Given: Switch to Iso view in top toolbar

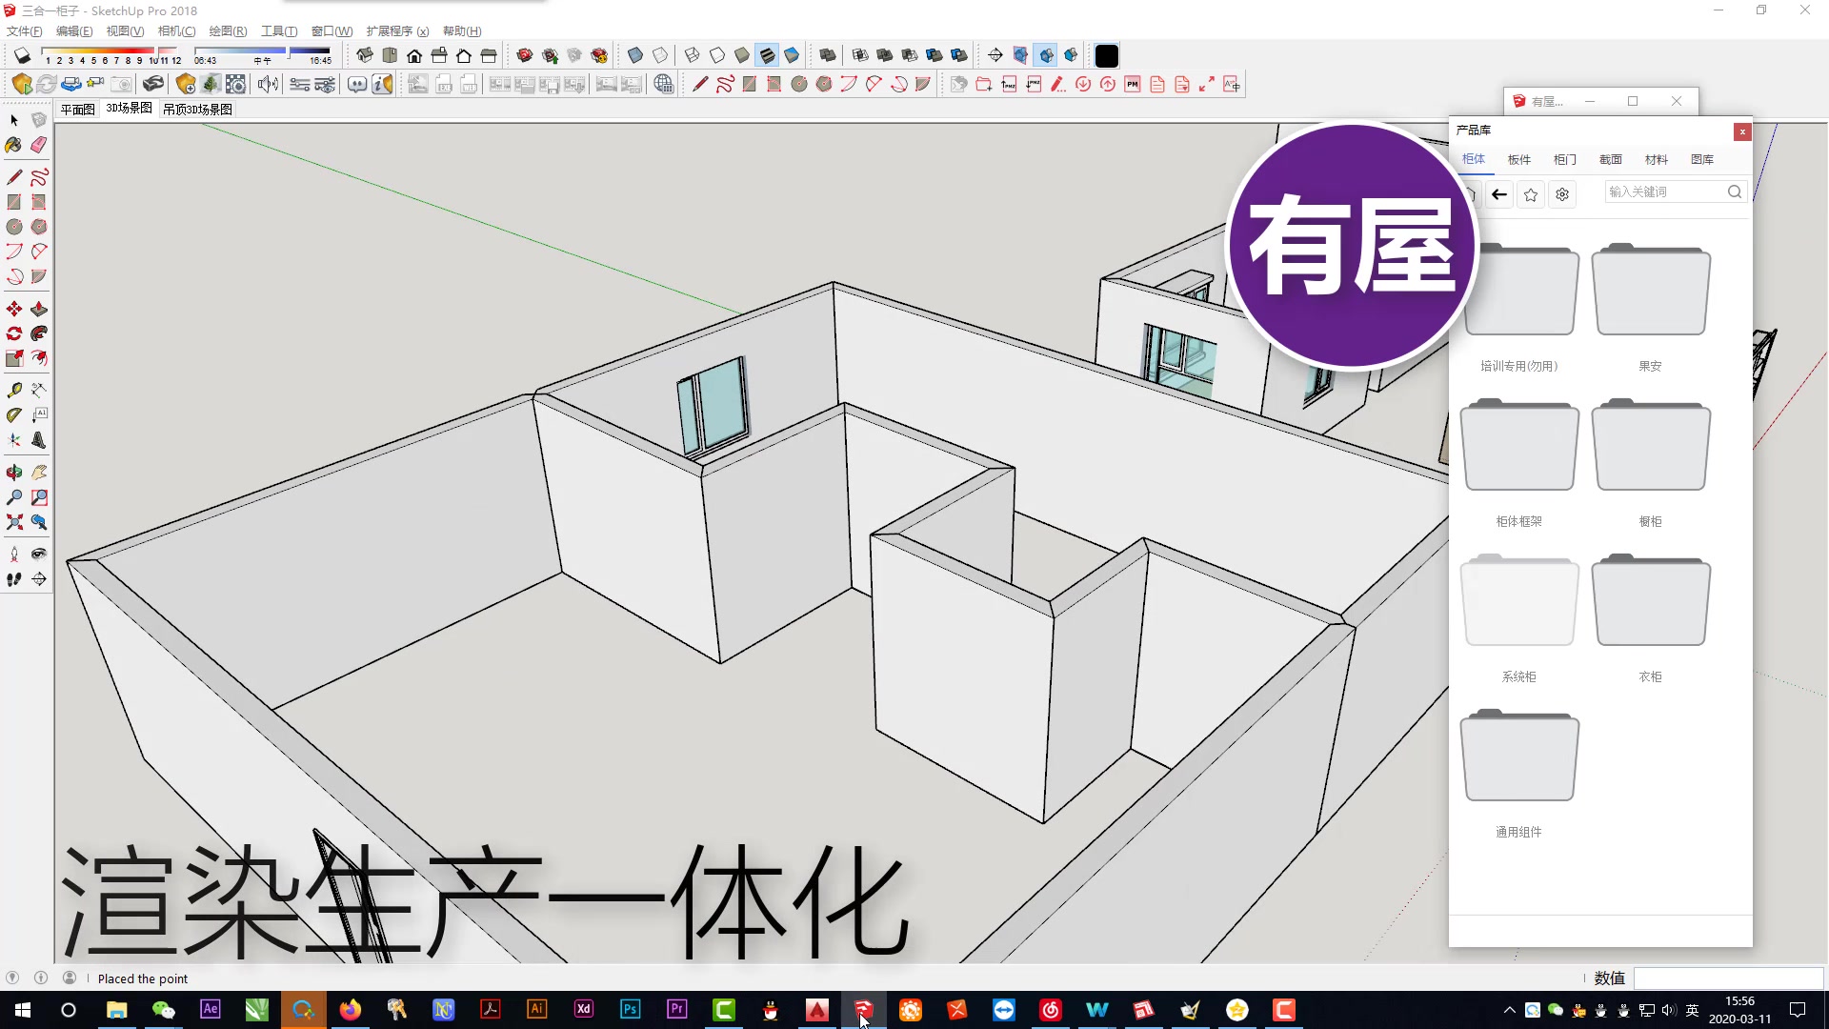Looking at the screenshot, I should 365,55.
